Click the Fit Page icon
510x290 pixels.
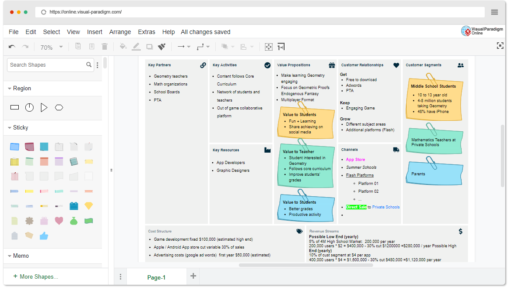[x=269, y=47]
